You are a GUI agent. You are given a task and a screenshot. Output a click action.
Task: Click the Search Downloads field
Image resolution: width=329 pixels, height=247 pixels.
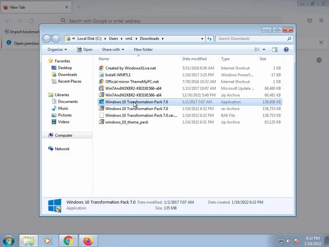click(254, 39)
